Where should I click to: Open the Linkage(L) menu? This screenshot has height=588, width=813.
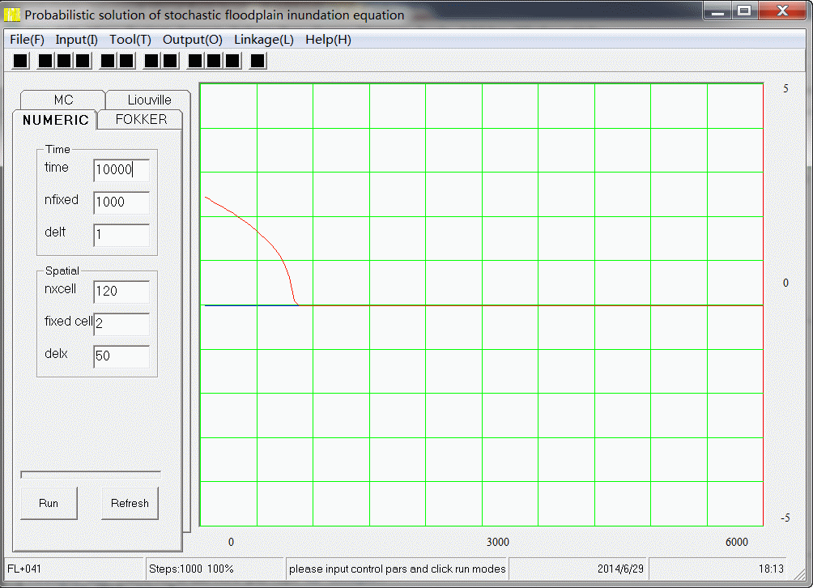264,40
